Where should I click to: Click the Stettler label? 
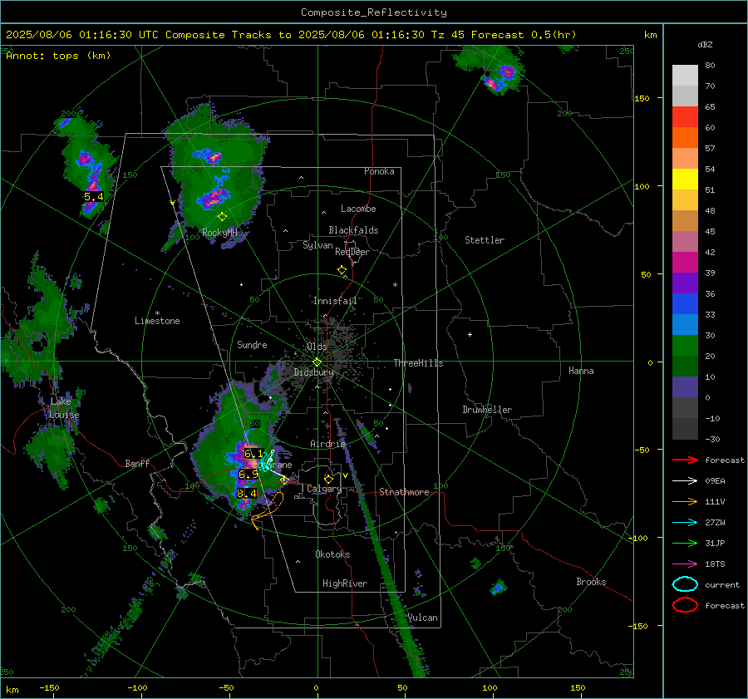pos(485,240)
